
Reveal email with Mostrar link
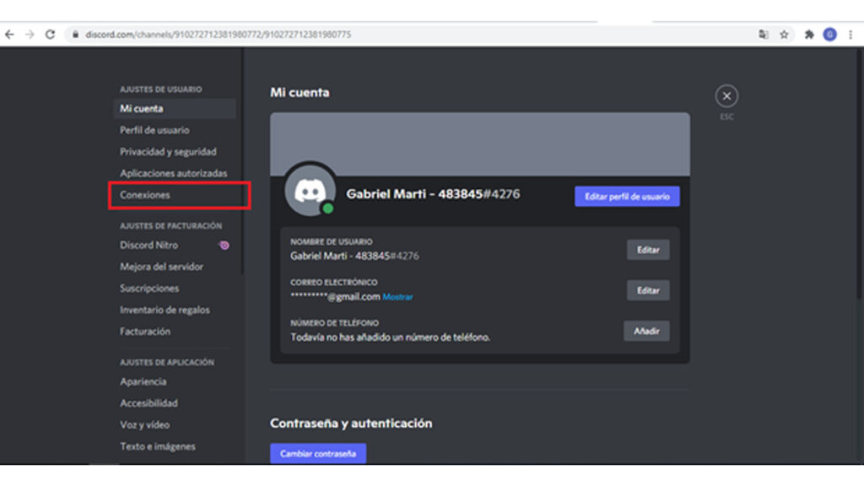coord(397,297)
